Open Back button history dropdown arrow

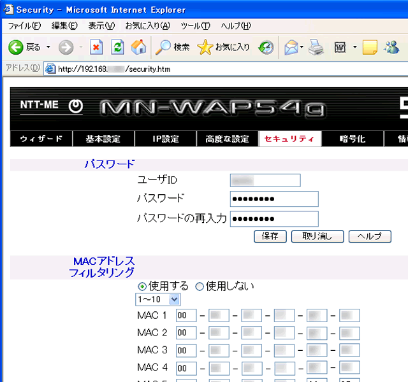tap(48, 47)
